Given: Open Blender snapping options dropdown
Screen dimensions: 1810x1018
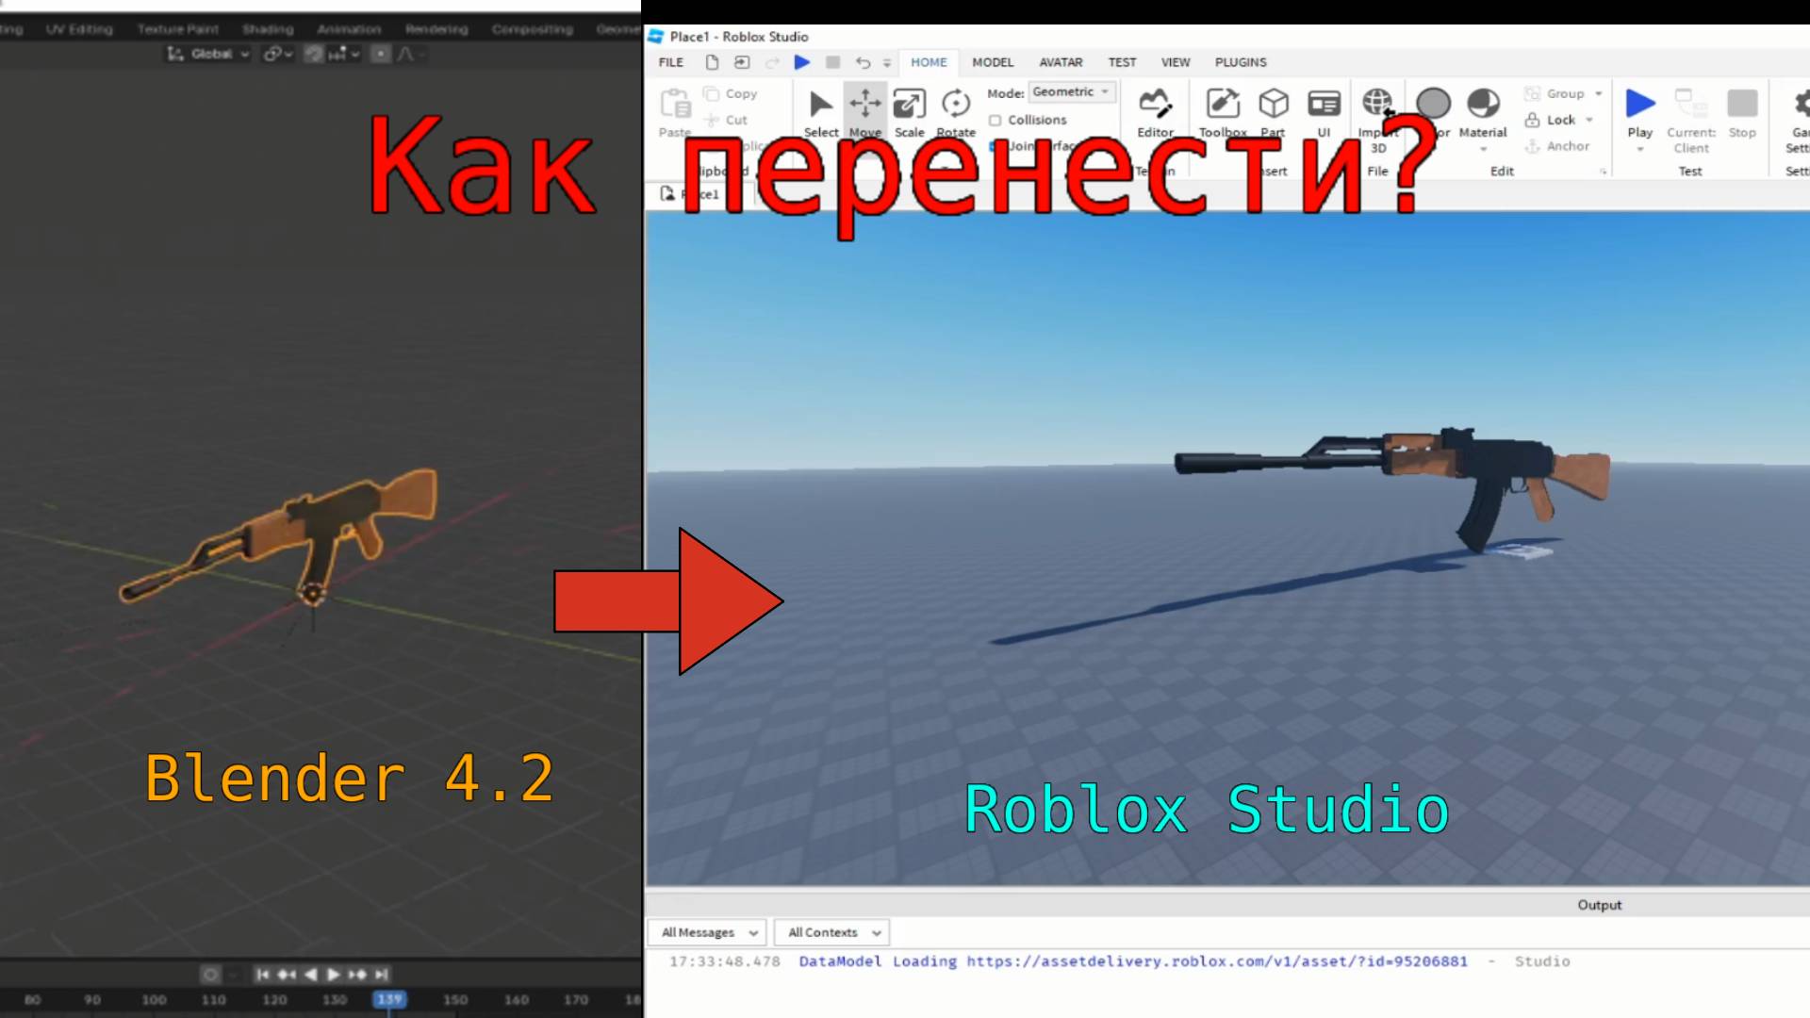Looking at the screenshot, I should coord(344,54).
